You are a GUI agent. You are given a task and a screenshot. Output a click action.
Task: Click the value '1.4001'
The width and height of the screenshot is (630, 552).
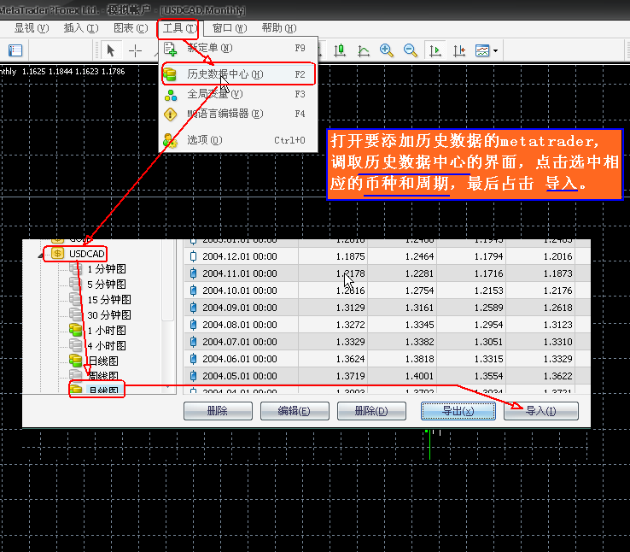click(x=419, y=376)
